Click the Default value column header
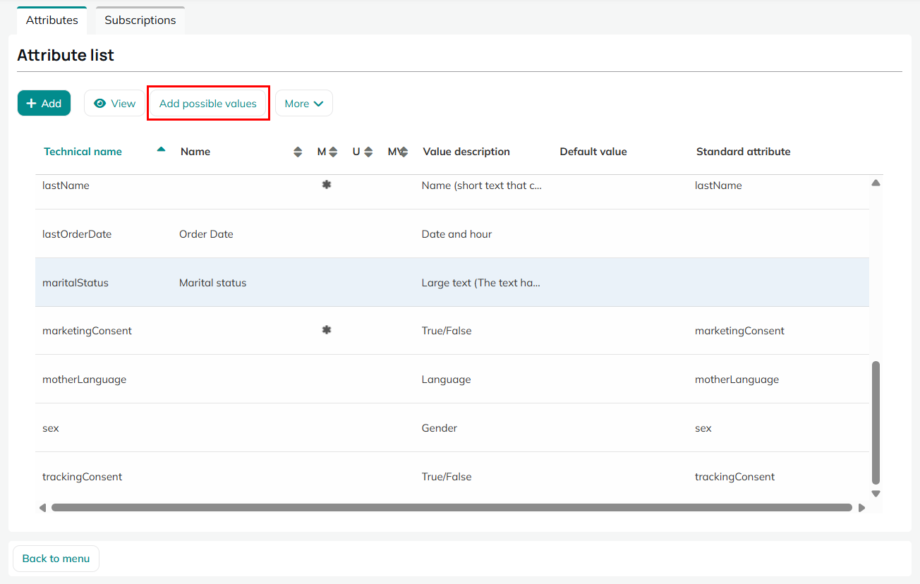 tap(593, 152)
